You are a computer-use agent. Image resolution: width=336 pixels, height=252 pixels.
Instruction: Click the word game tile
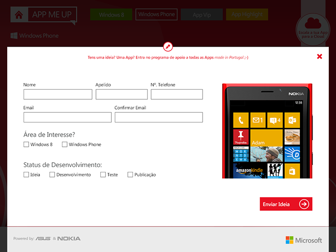pos(241,154)
